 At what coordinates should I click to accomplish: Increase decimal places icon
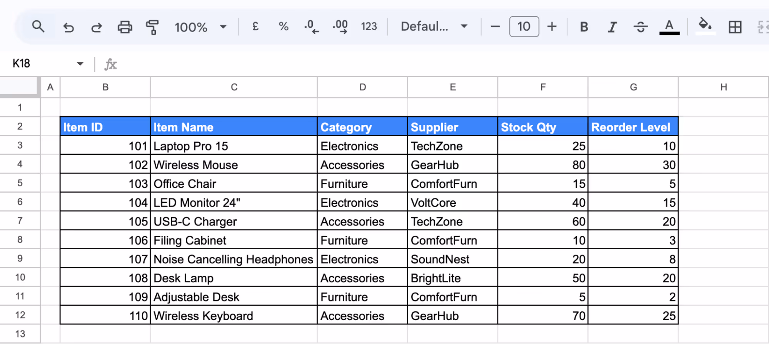[x=340, y=27]
